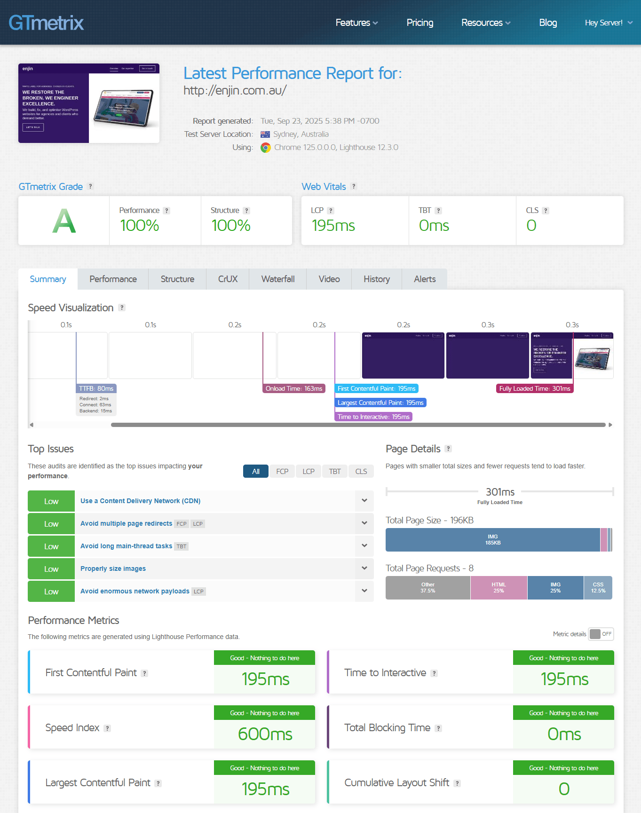Expand the Properly size images issue
641x813 pixels.
pyautogui.click(x=364, y=568)
